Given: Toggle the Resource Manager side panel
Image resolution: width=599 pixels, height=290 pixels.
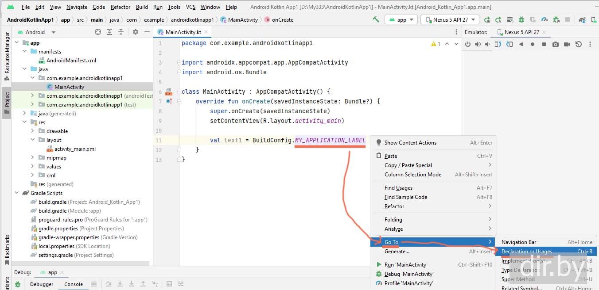Looking at the screenshot, I should [7, 56].
